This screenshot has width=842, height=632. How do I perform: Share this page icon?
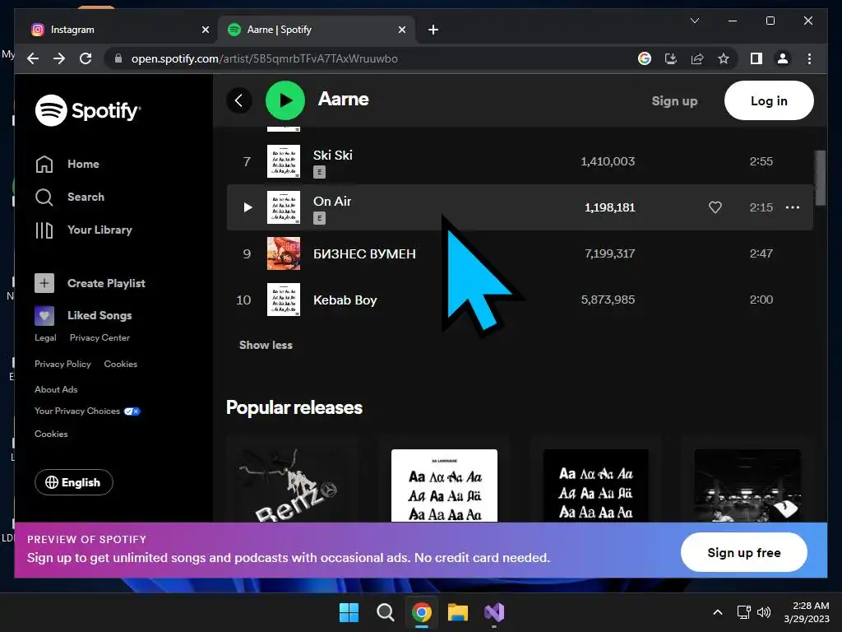pyautogui.click(x=697, y=58)
